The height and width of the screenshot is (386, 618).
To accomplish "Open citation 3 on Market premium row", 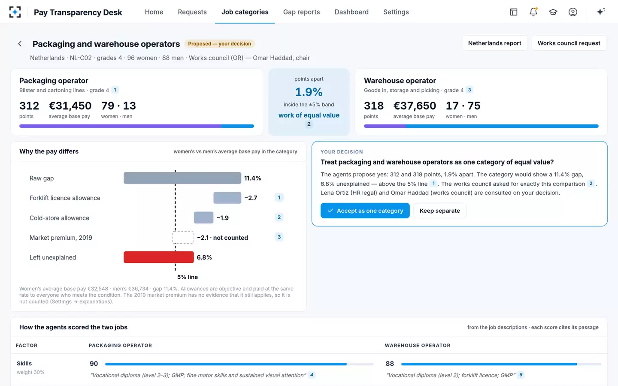I will [x=279, y=237].
